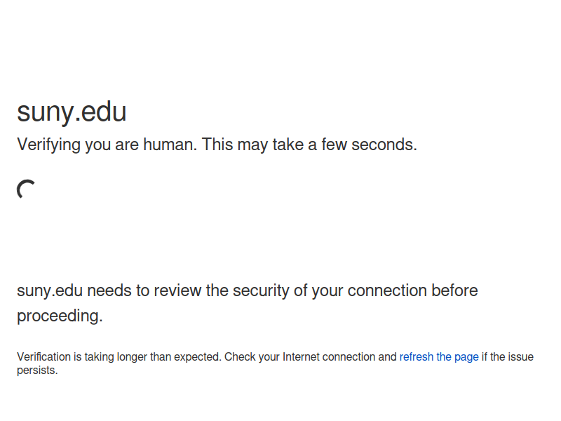Click the word "Verifying" in the subtitle
This screenshot has width=561, height=421.
tap(48, 145)
